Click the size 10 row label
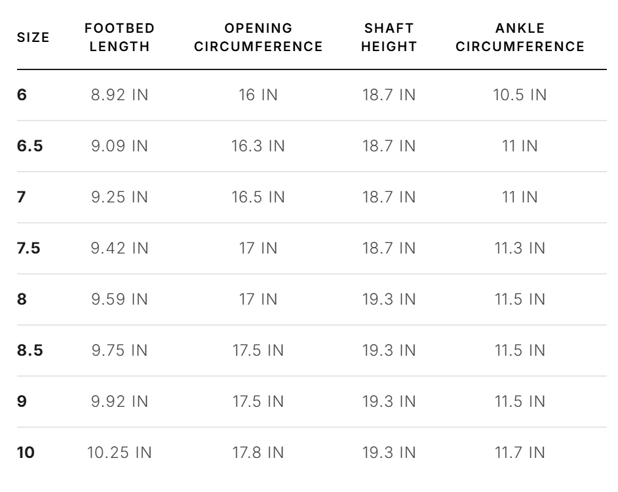 tap(26, 453)
